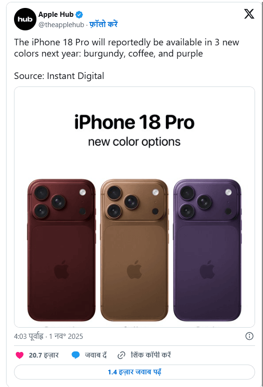Viewport: 263px width, 387px height.
Task: Read replies with 1.4 हज़ार जवाब पढ़ें button
Action: click(x=135, y=372)
